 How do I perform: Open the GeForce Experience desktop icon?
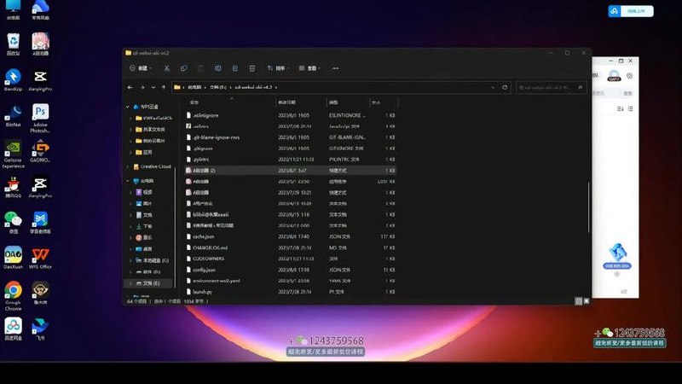click(14, 154)
